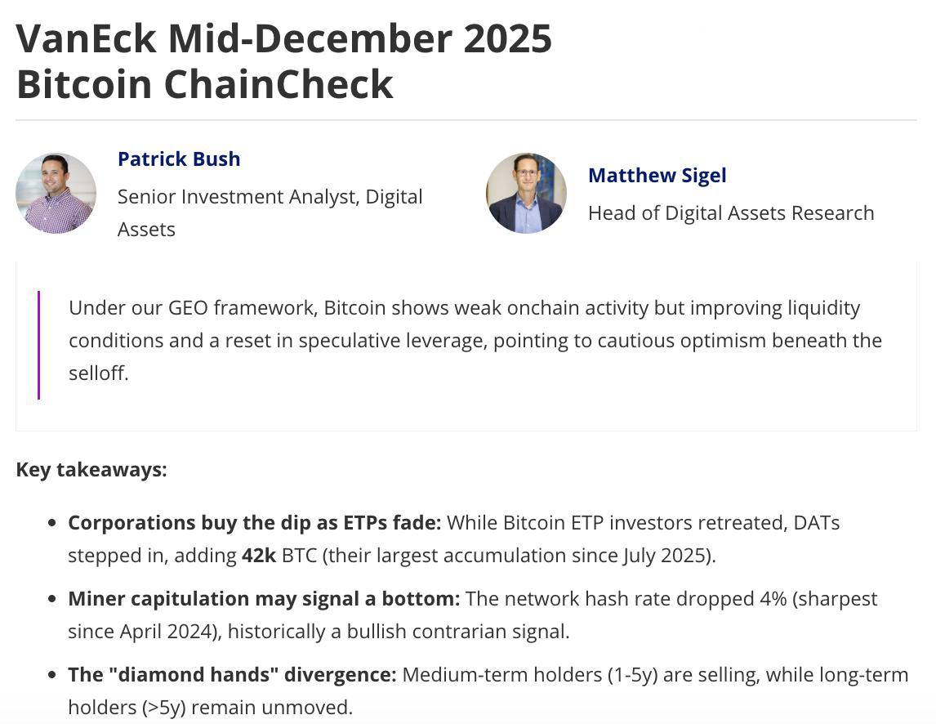
Task: Click the purple vertical bar beside the summary
Action: pyautogui.click(x=38, y=345)
